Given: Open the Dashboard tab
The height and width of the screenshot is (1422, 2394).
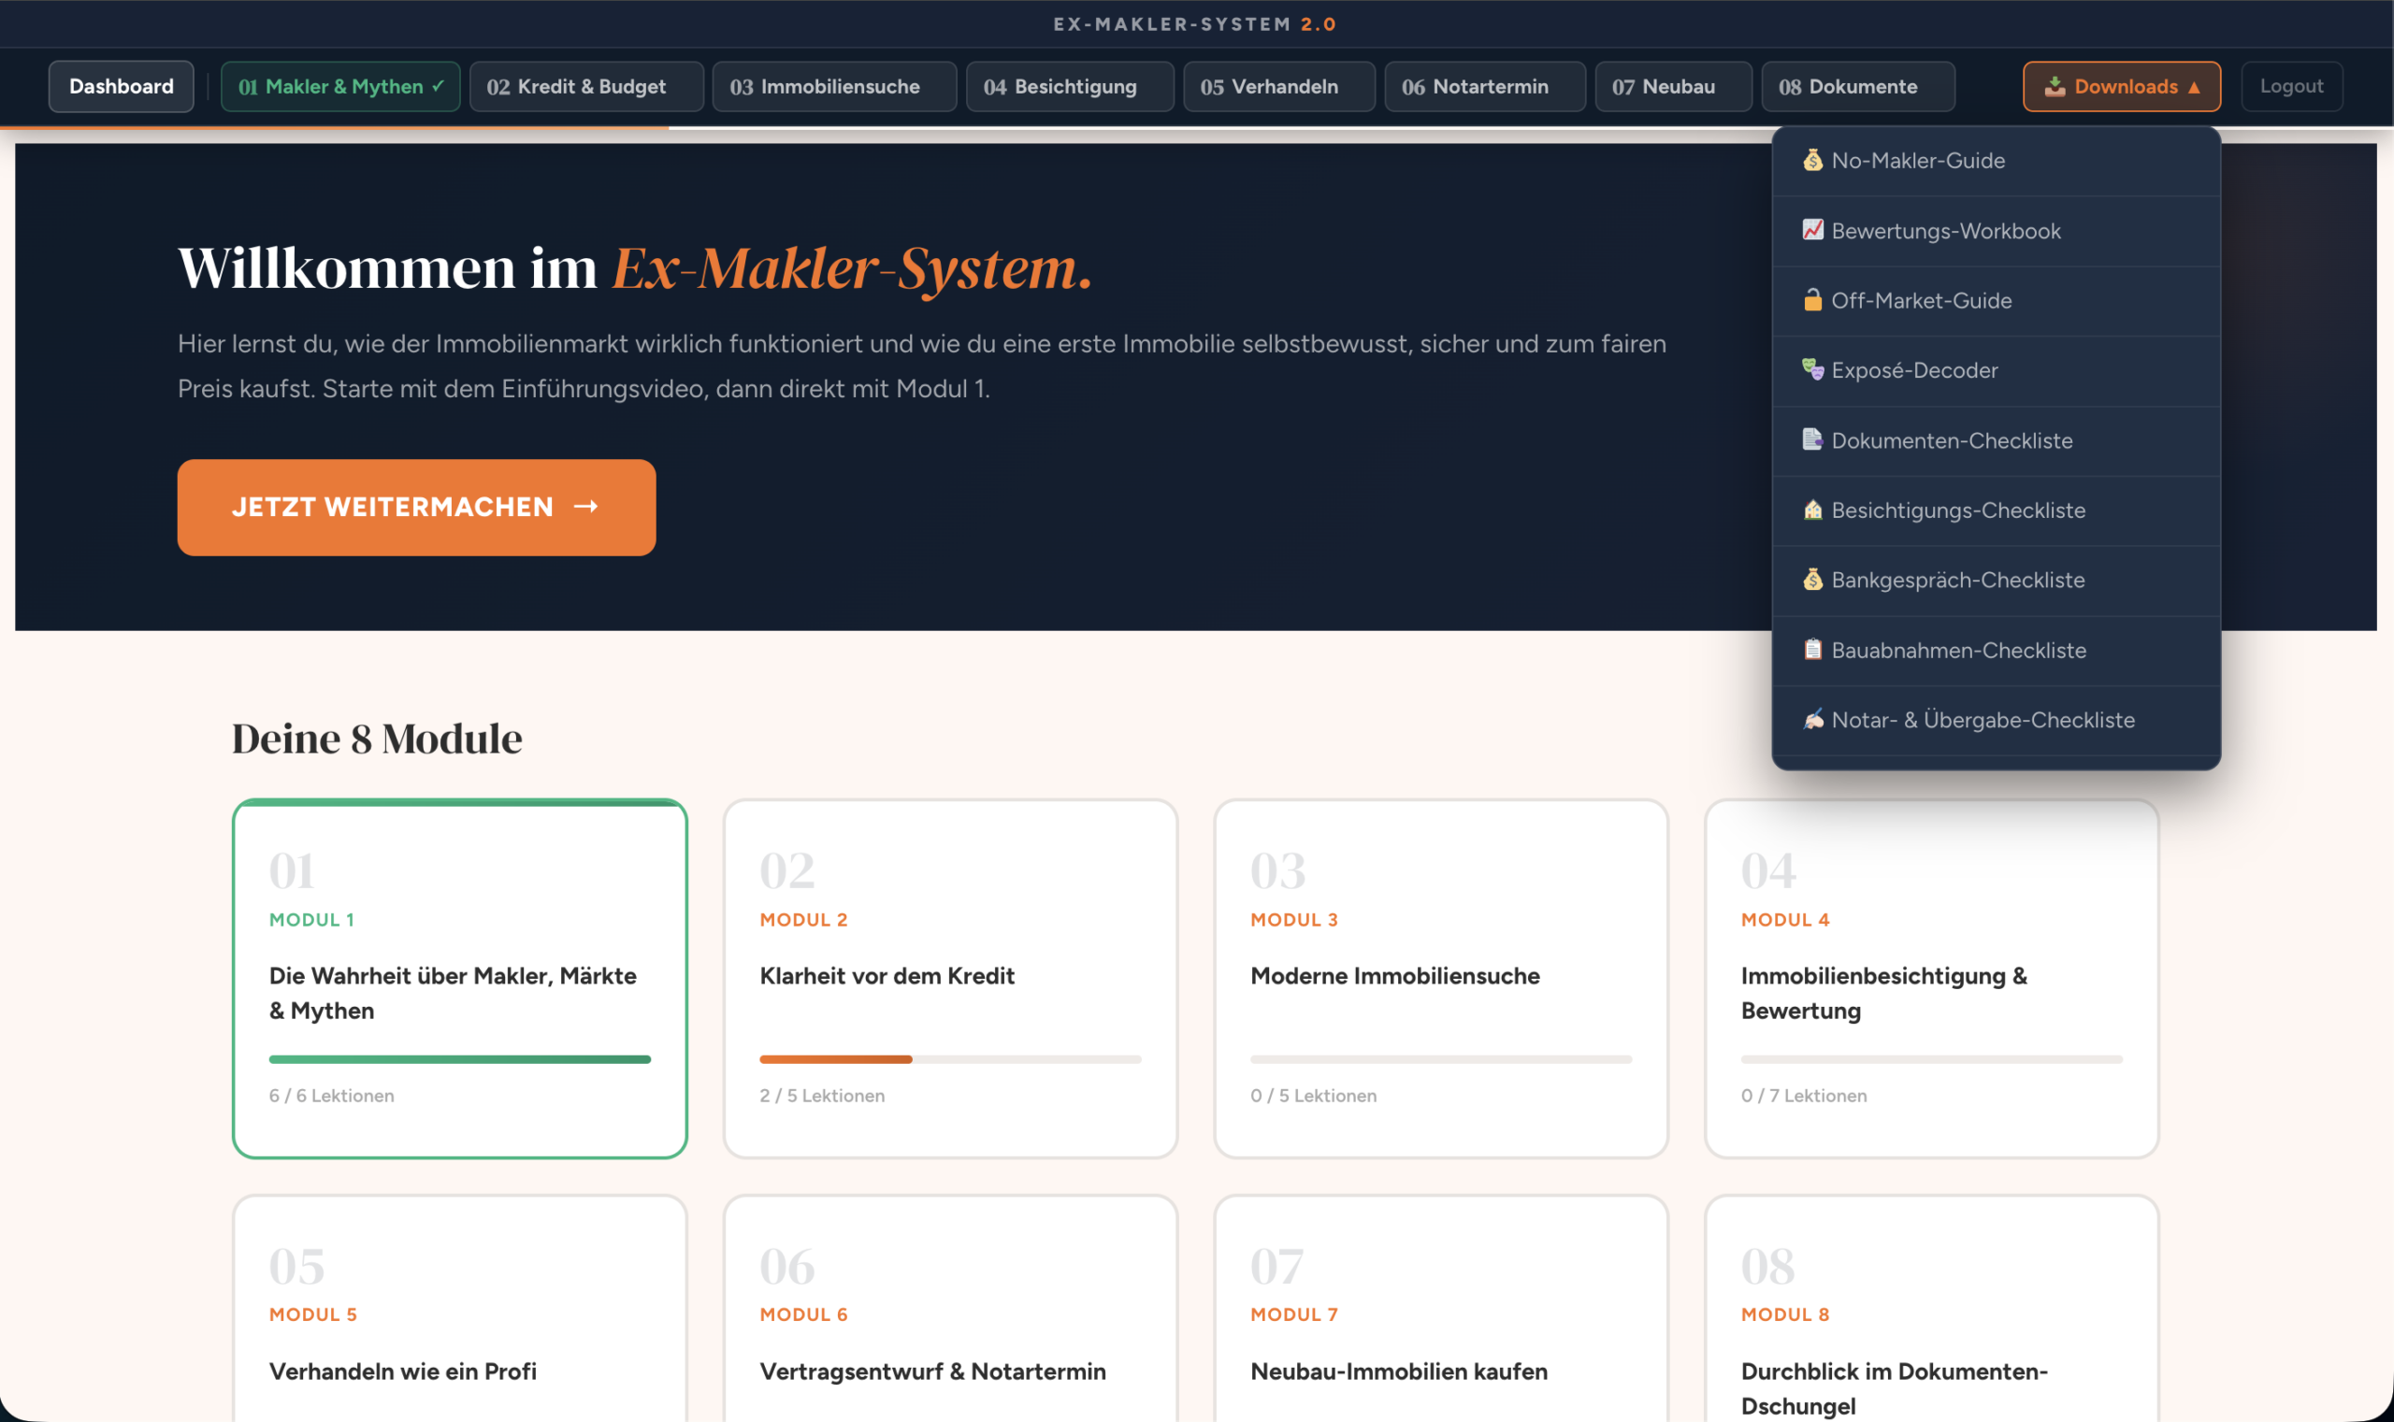Looking at the screenshot, I should click(122, 86).
